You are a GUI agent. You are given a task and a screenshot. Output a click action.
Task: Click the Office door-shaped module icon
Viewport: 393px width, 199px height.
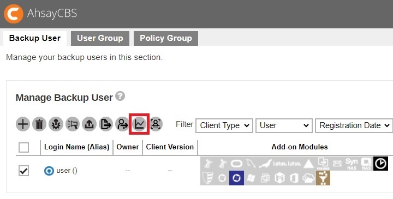pyautogui.click(x=294, y=178)
